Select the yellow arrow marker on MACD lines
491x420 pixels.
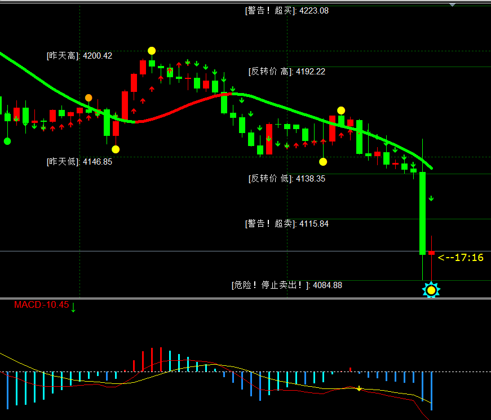(x=359, y=388)
